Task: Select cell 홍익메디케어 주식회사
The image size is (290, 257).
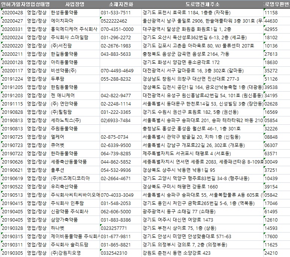Action: pos(75,29)
